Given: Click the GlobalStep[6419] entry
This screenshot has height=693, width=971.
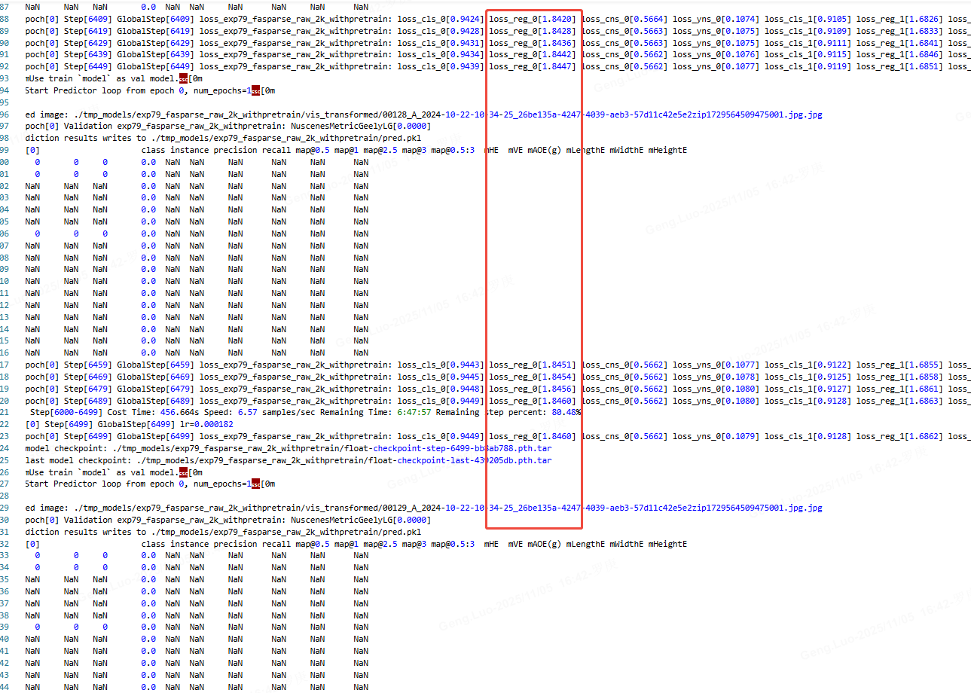Looking at the screenshot, I should [155, 31].
